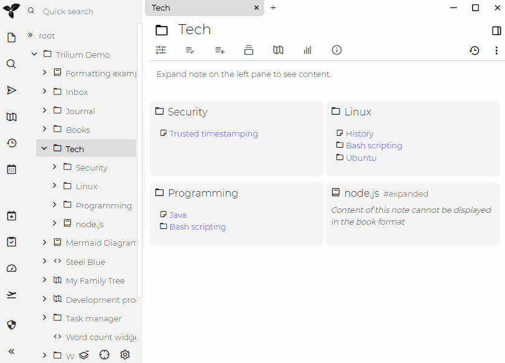Click the scroll-to-active-note crosshair icon
505x363 pixels.
pyautogui.click(x=104, y=354)
